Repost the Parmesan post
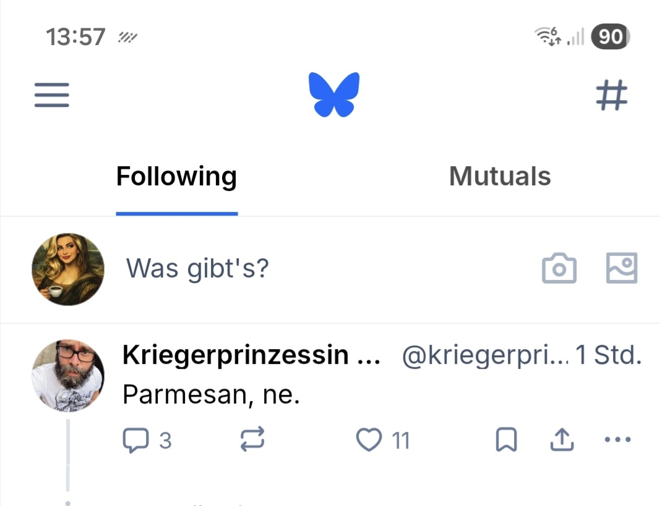The height and width of the screenshot is (506, 660). (x=252, y=440)
